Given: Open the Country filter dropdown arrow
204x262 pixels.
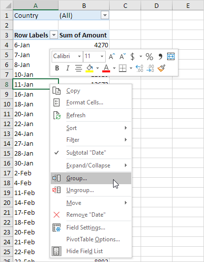Looking at the screenshot, I should [x=105, y=15].
